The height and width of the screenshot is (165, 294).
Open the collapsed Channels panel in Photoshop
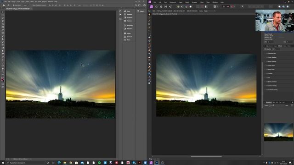point(129,37)
